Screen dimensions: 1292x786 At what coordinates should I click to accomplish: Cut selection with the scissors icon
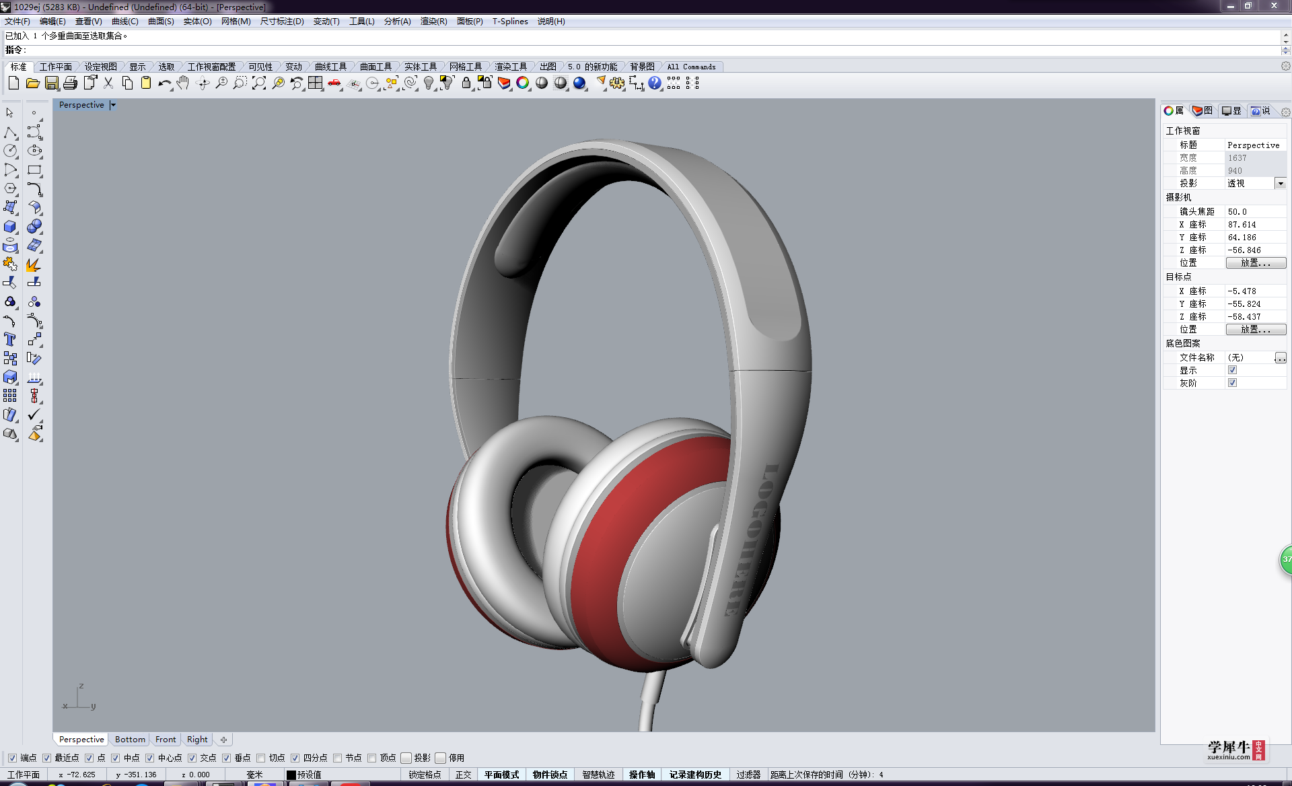pyautogui.click(x=108, y=83)
